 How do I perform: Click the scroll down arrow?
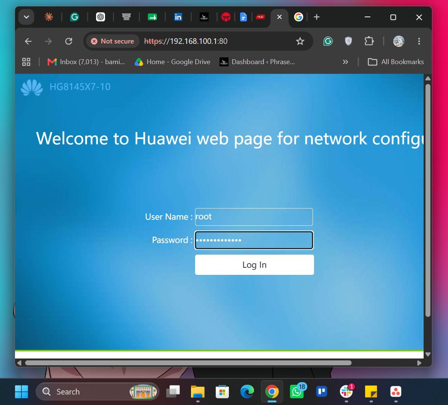pyautogui.click(x=428, y=354)
